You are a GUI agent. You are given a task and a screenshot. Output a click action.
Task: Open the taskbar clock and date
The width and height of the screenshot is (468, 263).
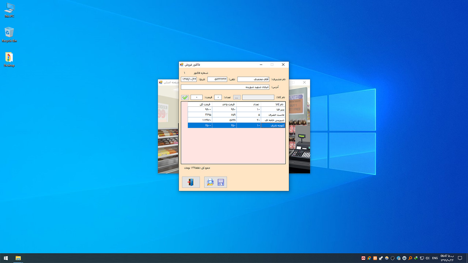447,258
